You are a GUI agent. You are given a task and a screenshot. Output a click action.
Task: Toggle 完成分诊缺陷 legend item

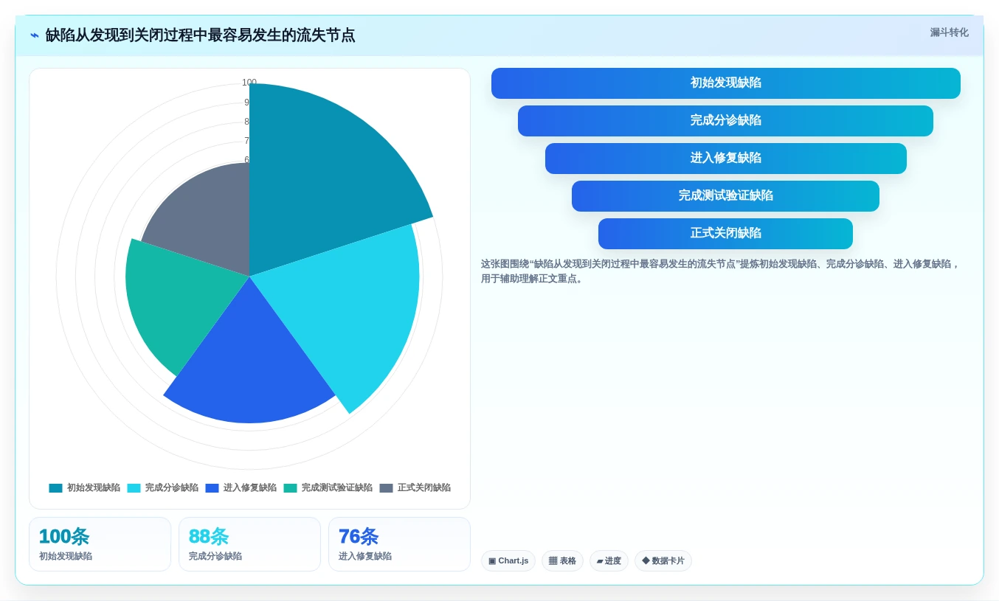pos(162,488)
